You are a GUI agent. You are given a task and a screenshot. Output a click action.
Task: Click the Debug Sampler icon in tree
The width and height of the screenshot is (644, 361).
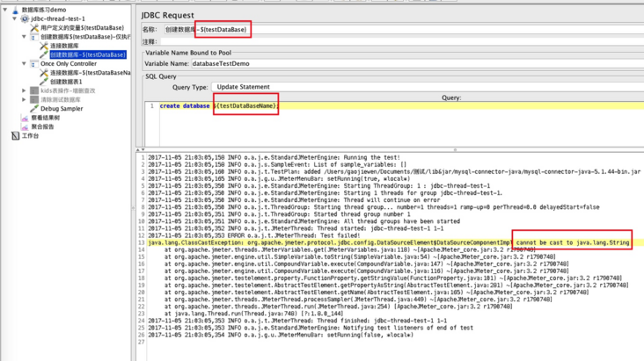(x=34, y=109)
